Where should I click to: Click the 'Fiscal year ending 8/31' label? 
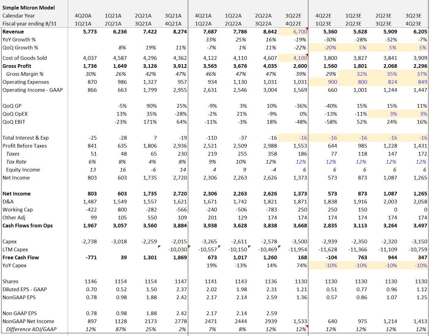(x=29, y=24)
